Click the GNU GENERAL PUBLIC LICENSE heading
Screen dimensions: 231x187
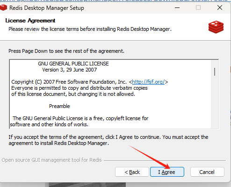coord(73,64)
